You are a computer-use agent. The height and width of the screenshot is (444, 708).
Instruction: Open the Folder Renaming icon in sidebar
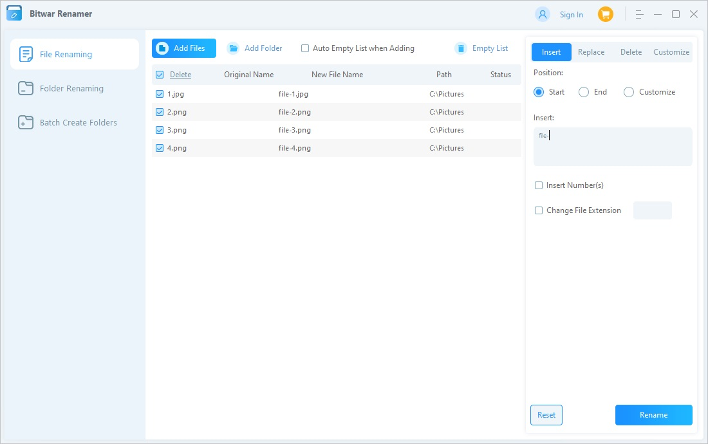[x=26, y=88]
